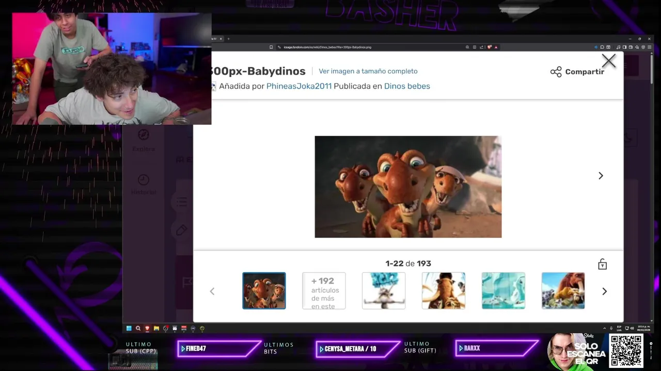Open File Explorer from the taskbar

tap(156, 328)
